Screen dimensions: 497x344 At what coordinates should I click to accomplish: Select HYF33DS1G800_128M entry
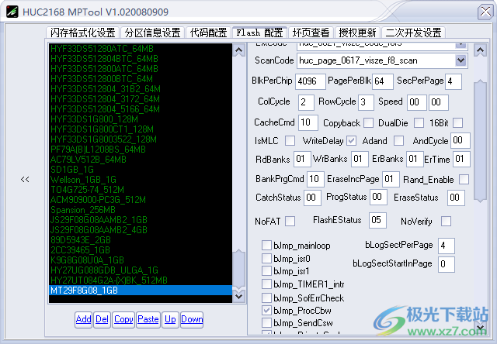141,119
